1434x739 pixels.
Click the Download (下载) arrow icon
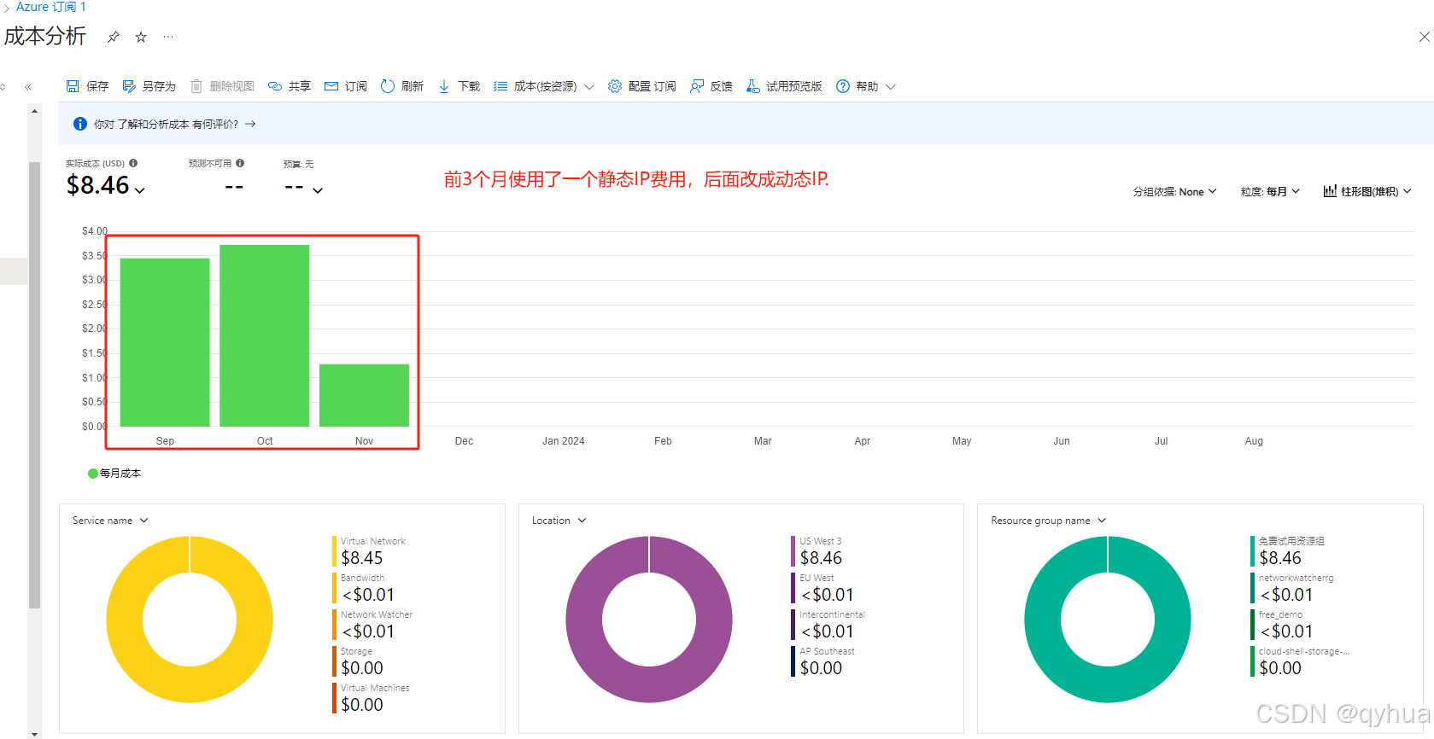(x=444, y=86)
